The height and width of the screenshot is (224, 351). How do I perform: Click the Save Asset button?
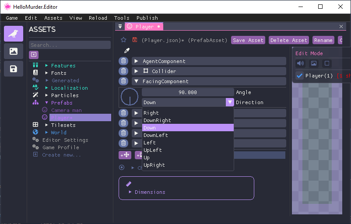tap(248, 40)
